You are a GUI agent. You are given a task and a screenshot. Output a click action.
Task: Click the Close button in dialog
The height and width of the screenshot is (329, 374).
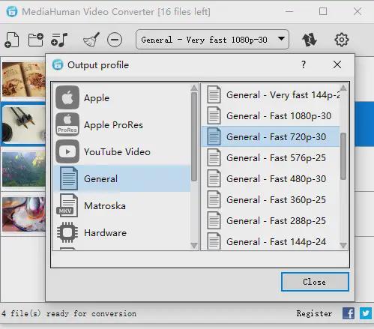pos(315,282)
